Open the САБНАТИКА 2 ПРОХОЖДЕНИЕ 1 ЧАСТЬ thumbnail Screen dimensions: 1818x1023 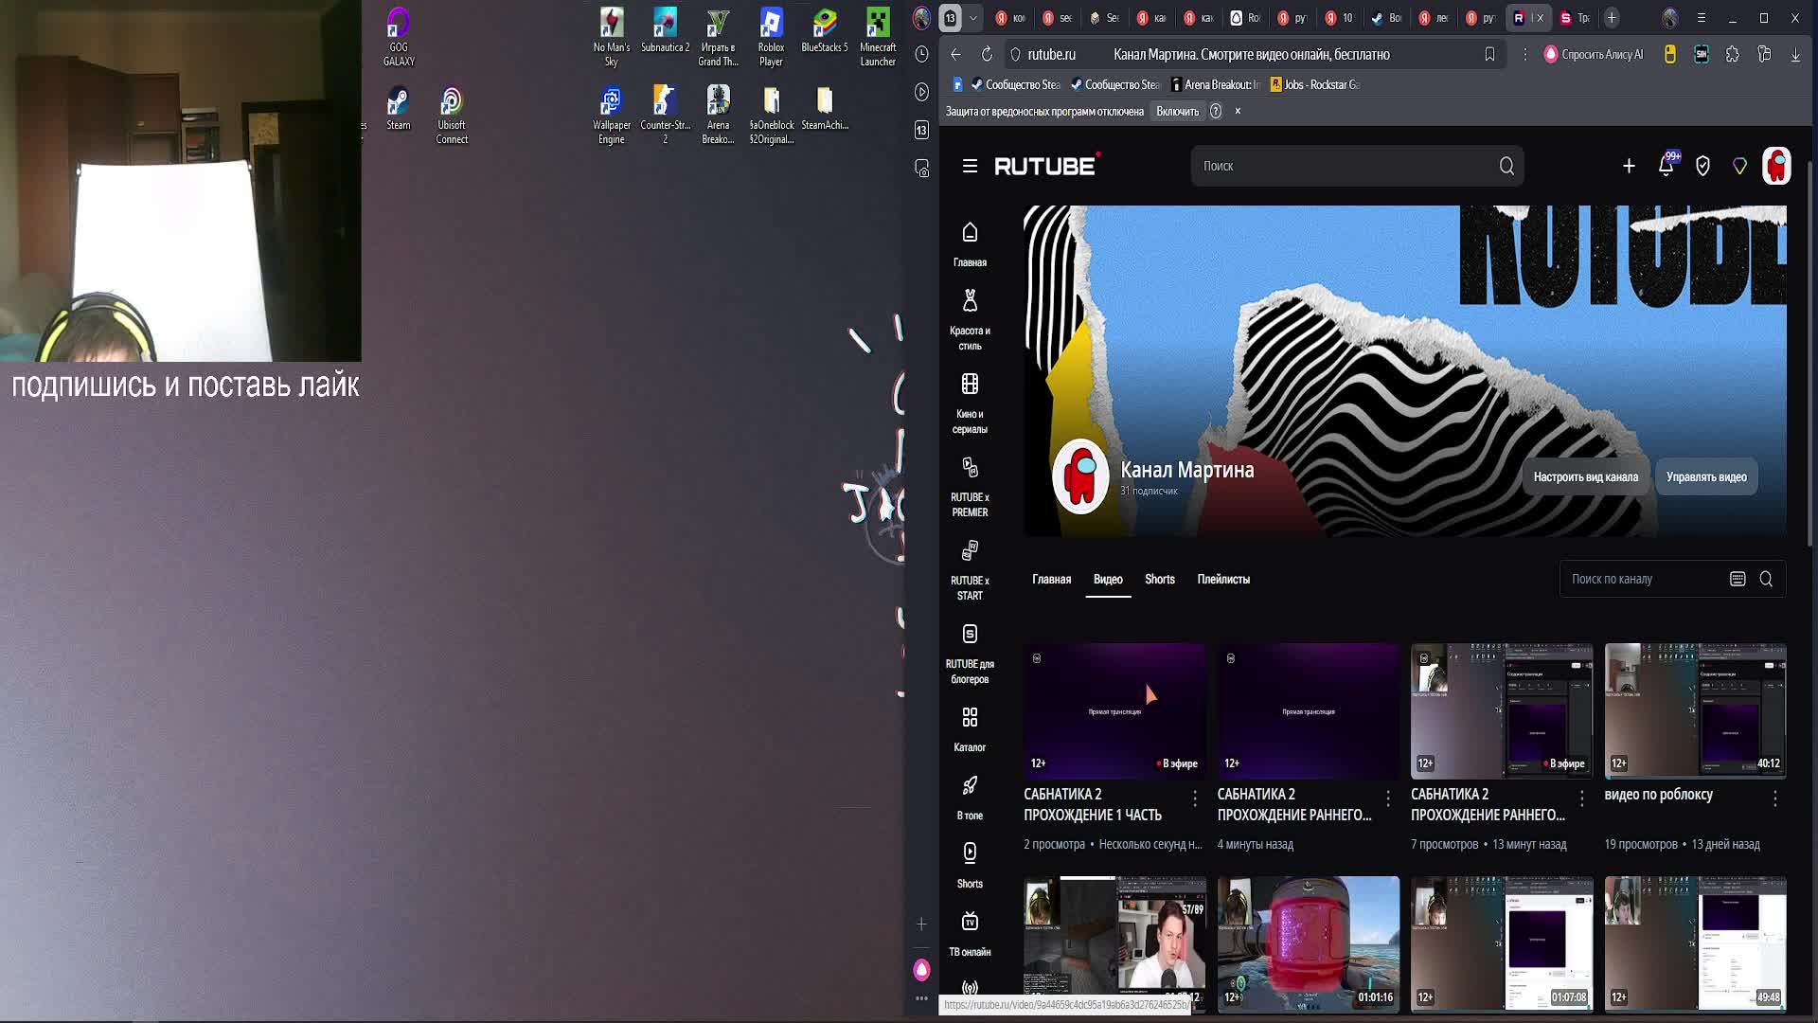pyautogui.click(x=1114, y=710)
